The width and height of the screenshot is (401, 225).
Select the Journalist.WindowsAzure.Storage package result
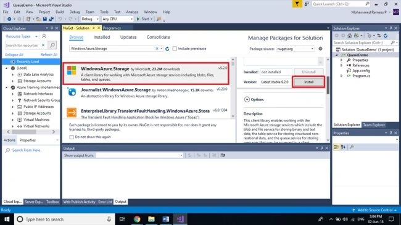(147, 93)
